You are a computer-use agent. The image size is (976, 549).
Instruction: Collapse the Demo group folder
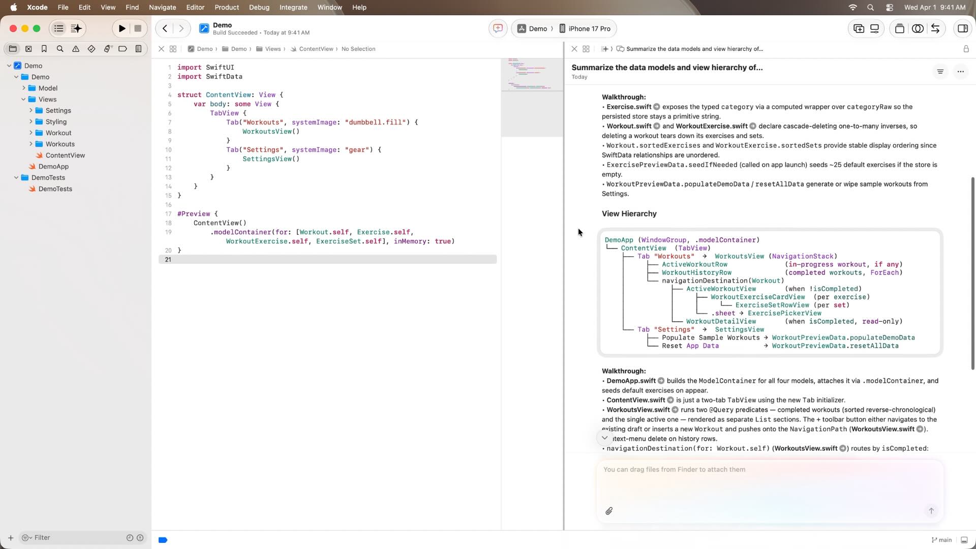pos(16,77)
